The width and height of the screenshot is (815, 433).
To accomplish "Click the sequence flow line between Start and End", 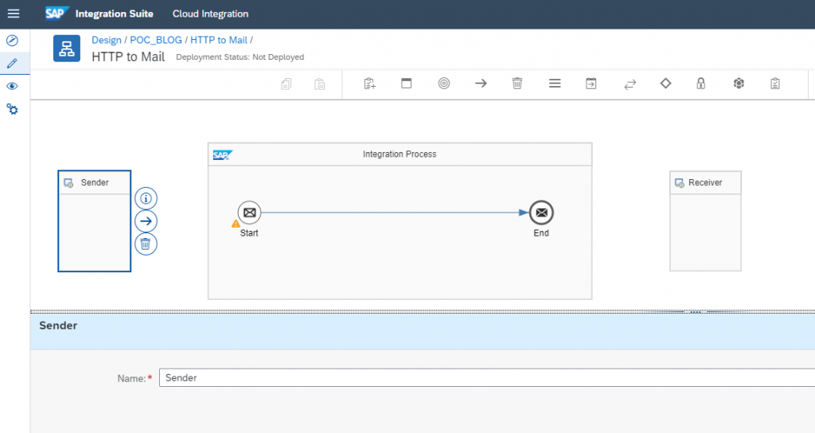I will (395, 213).
